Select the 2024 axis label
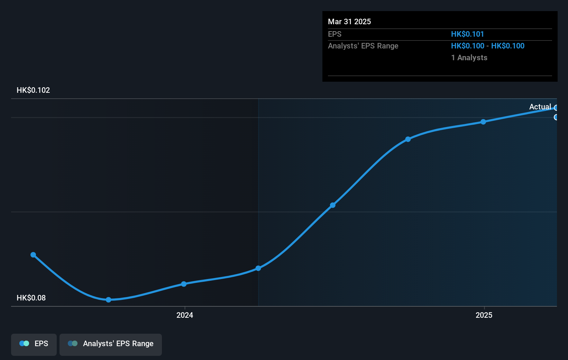The image size is (568, 360). pyautogui.click(x=185, y=315)
